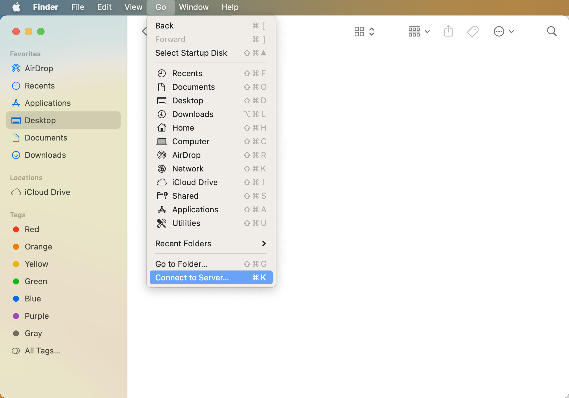Open the Window menu in menu bar

coord(194,7)
